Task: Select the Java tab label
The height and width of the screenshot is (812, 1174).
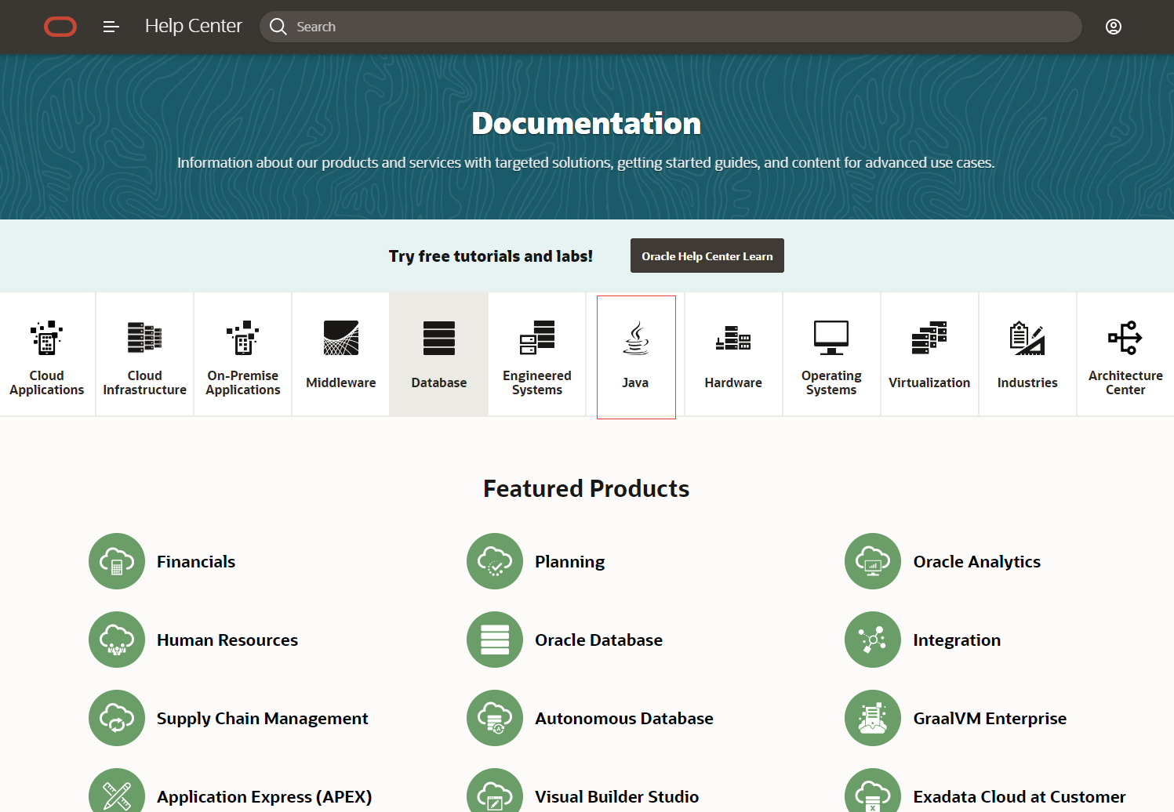Action: (x=635, y=382)
